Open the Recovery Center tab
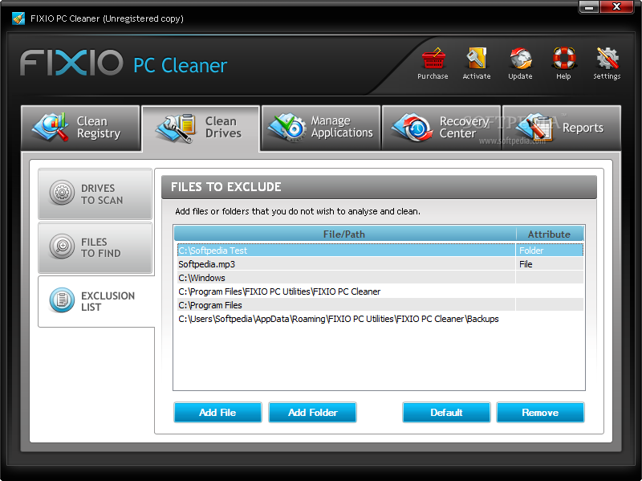642x481 pixels. [x=441, y=128]
